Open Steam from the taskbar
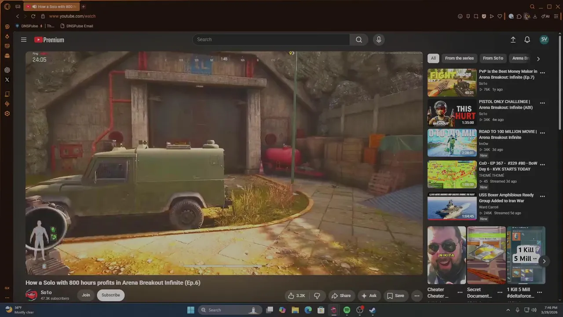 [x=372, y=310]
